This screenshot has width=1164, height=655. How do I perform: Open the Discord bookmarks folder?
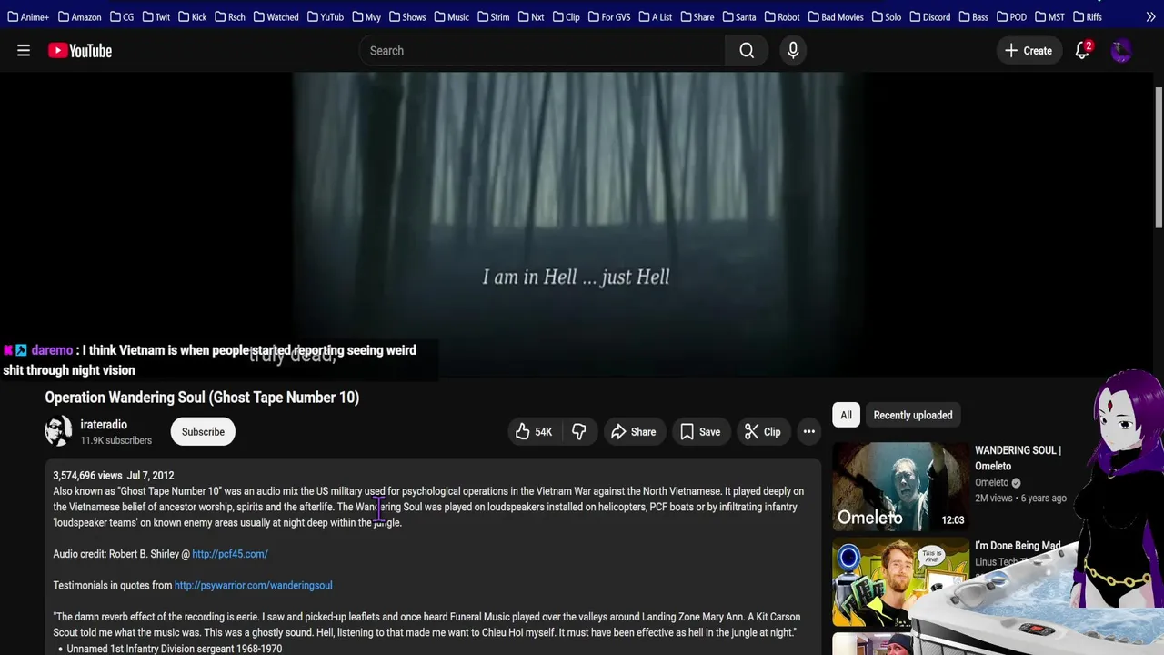[928, 16]
